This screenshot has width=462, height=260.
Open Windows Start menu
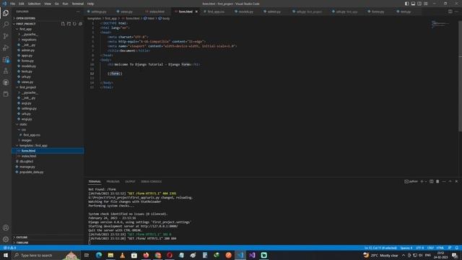coord(6,255)
